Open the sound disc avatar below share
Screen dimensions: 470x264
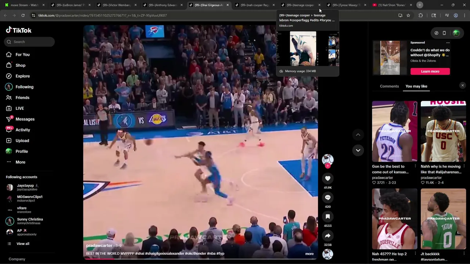328,254
